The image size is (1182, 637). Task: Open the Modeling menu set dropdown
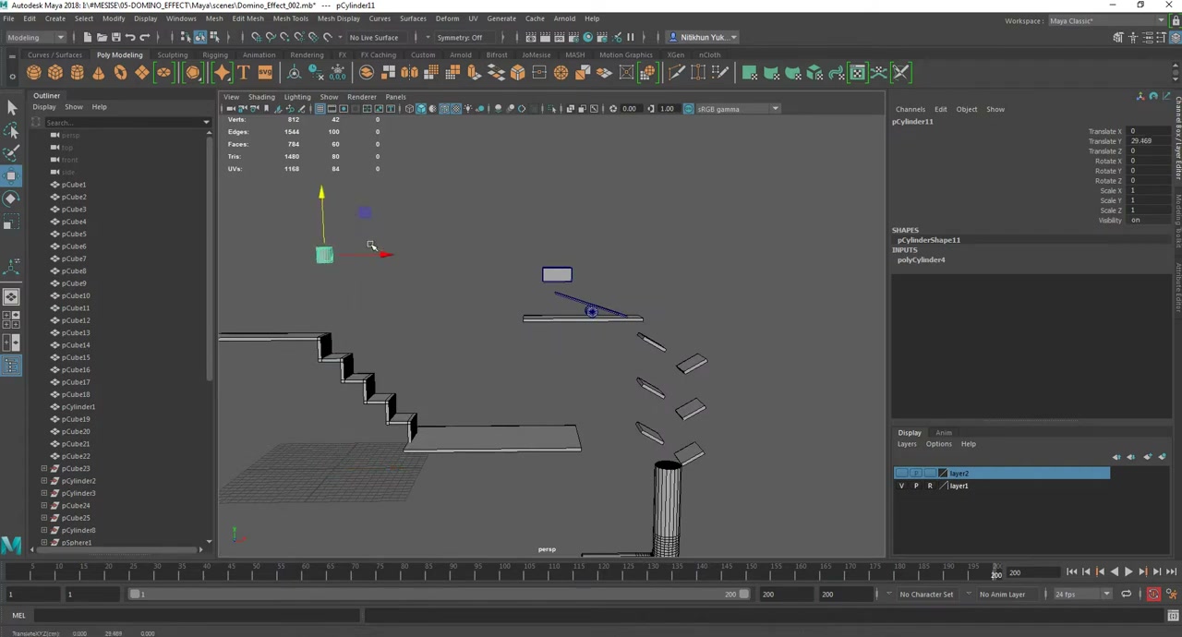click(x=35, y=37)
